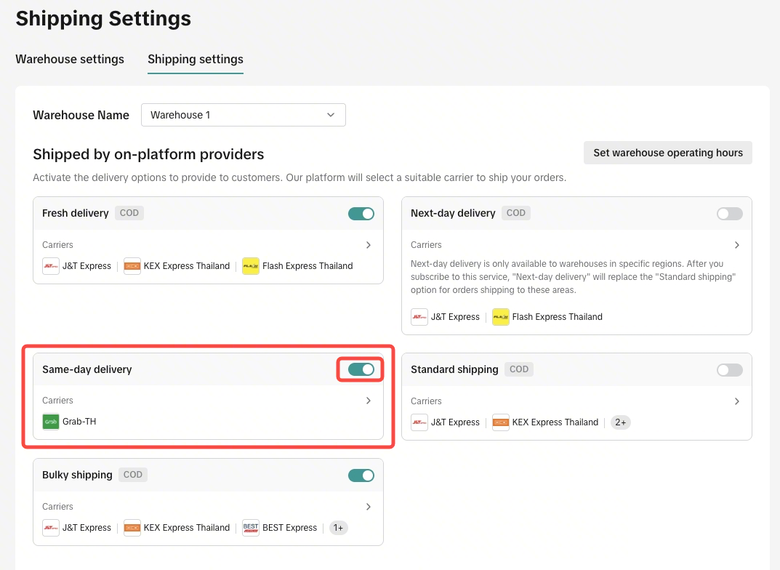This screenshot has width=780, height=570.
Task: Disable the Fresh delivery toggle
Action: [361, 214]
